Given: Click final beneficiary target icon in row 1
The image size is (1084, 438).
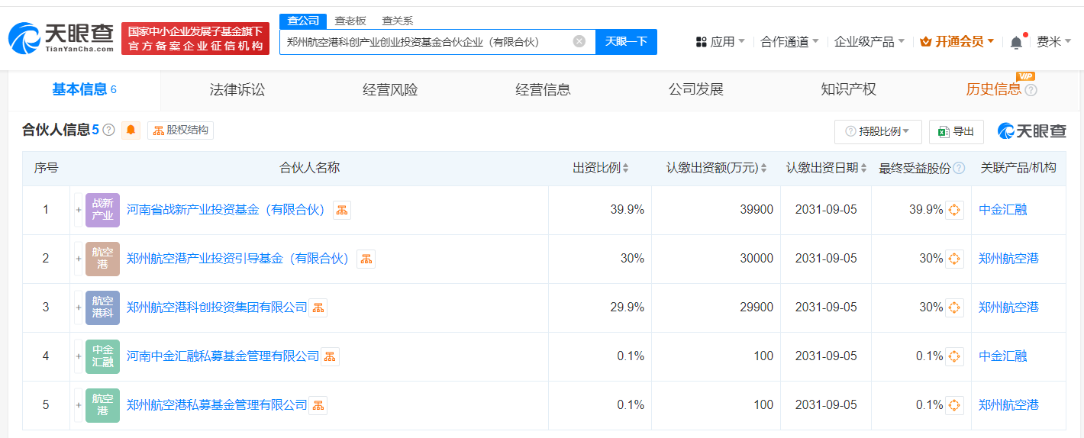Looking at the screenshot, I should [x=954, y=210].
